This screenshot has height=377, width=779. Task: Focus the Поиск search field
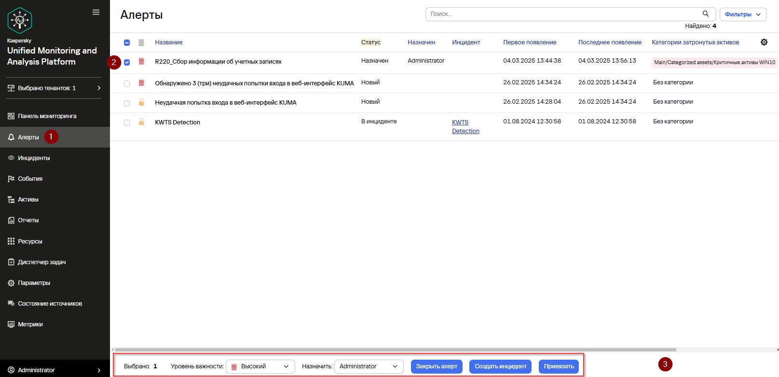coord(571,14)
